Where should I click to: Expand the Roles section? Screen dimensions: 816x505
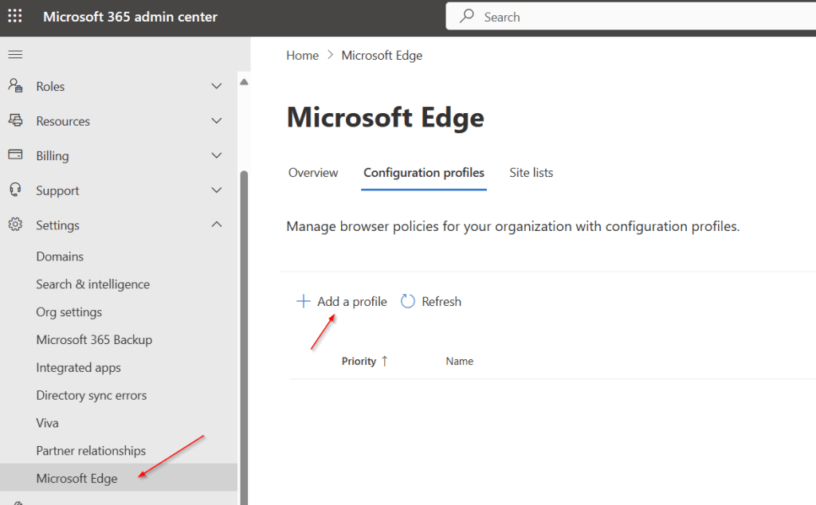coord(216,85)
